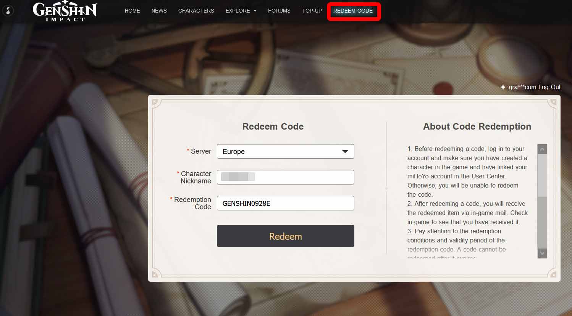Click the account name gra***com
The height and width of the screenshot is (316, 572).
tap(522, 87)
